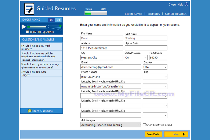Click the Status progress bar at 28%

[x=96, y=13]
